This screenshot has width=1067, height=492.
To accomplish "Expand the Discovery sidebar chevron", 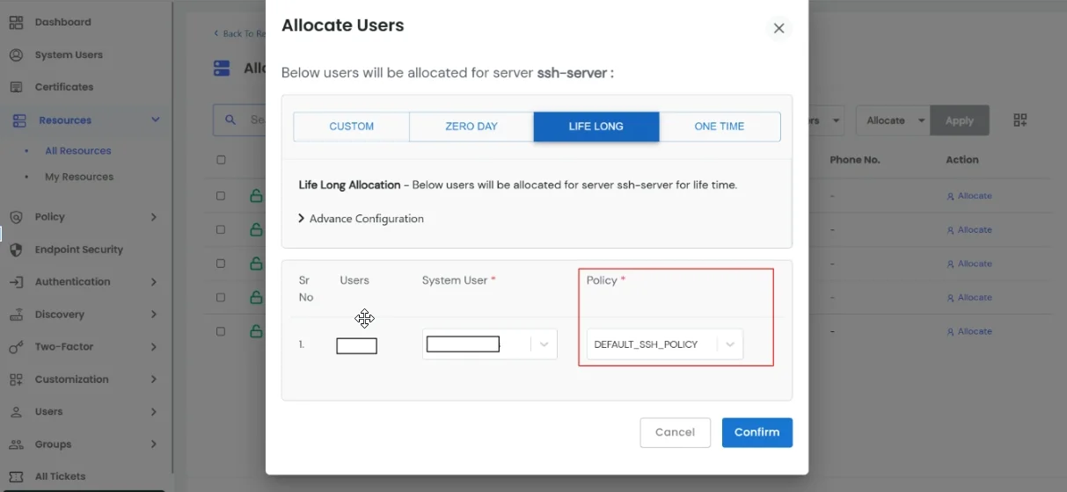I will click(154, 315).
